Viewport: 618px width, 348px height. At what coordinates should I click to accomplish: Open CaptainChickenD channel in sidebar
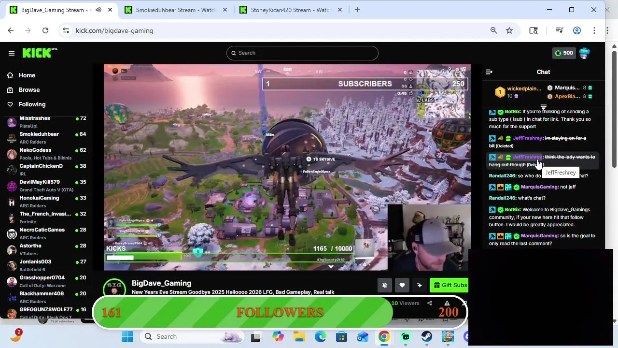pyautogui.click(x=47, y=170)
